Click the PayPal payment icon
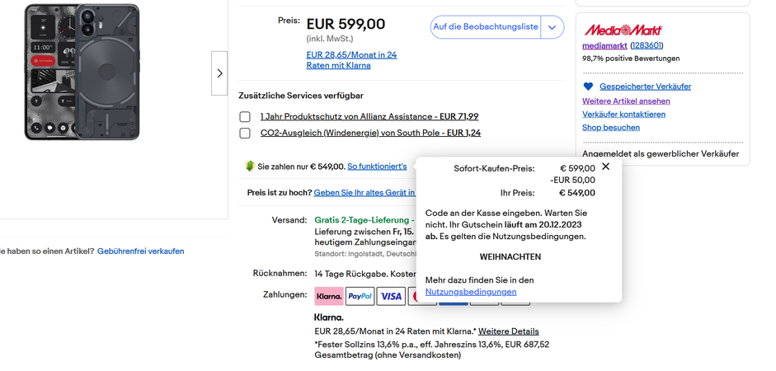Image resolution: width=776 pixels, height=371 pixels. (x=360, y=296)
